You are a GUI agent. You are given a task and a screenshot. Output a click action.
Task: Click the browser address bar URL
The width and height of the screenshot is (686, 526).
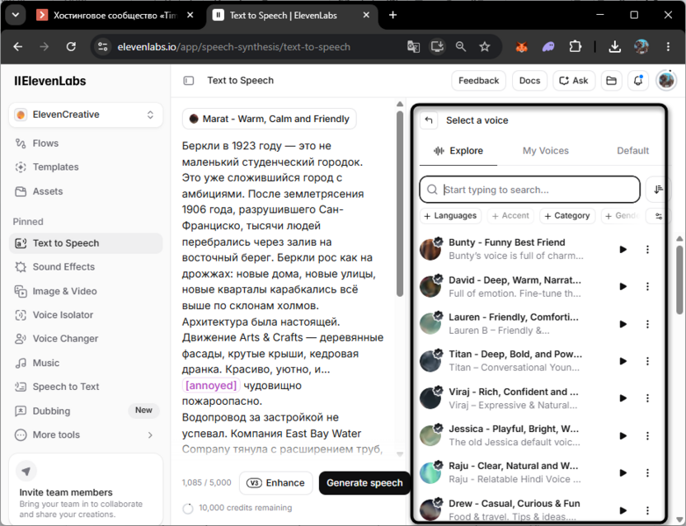tap(233, 47)
